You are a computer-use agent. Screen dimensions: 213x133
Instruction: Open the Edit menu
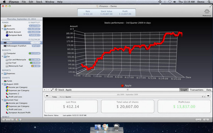click(x=31, y=2)
